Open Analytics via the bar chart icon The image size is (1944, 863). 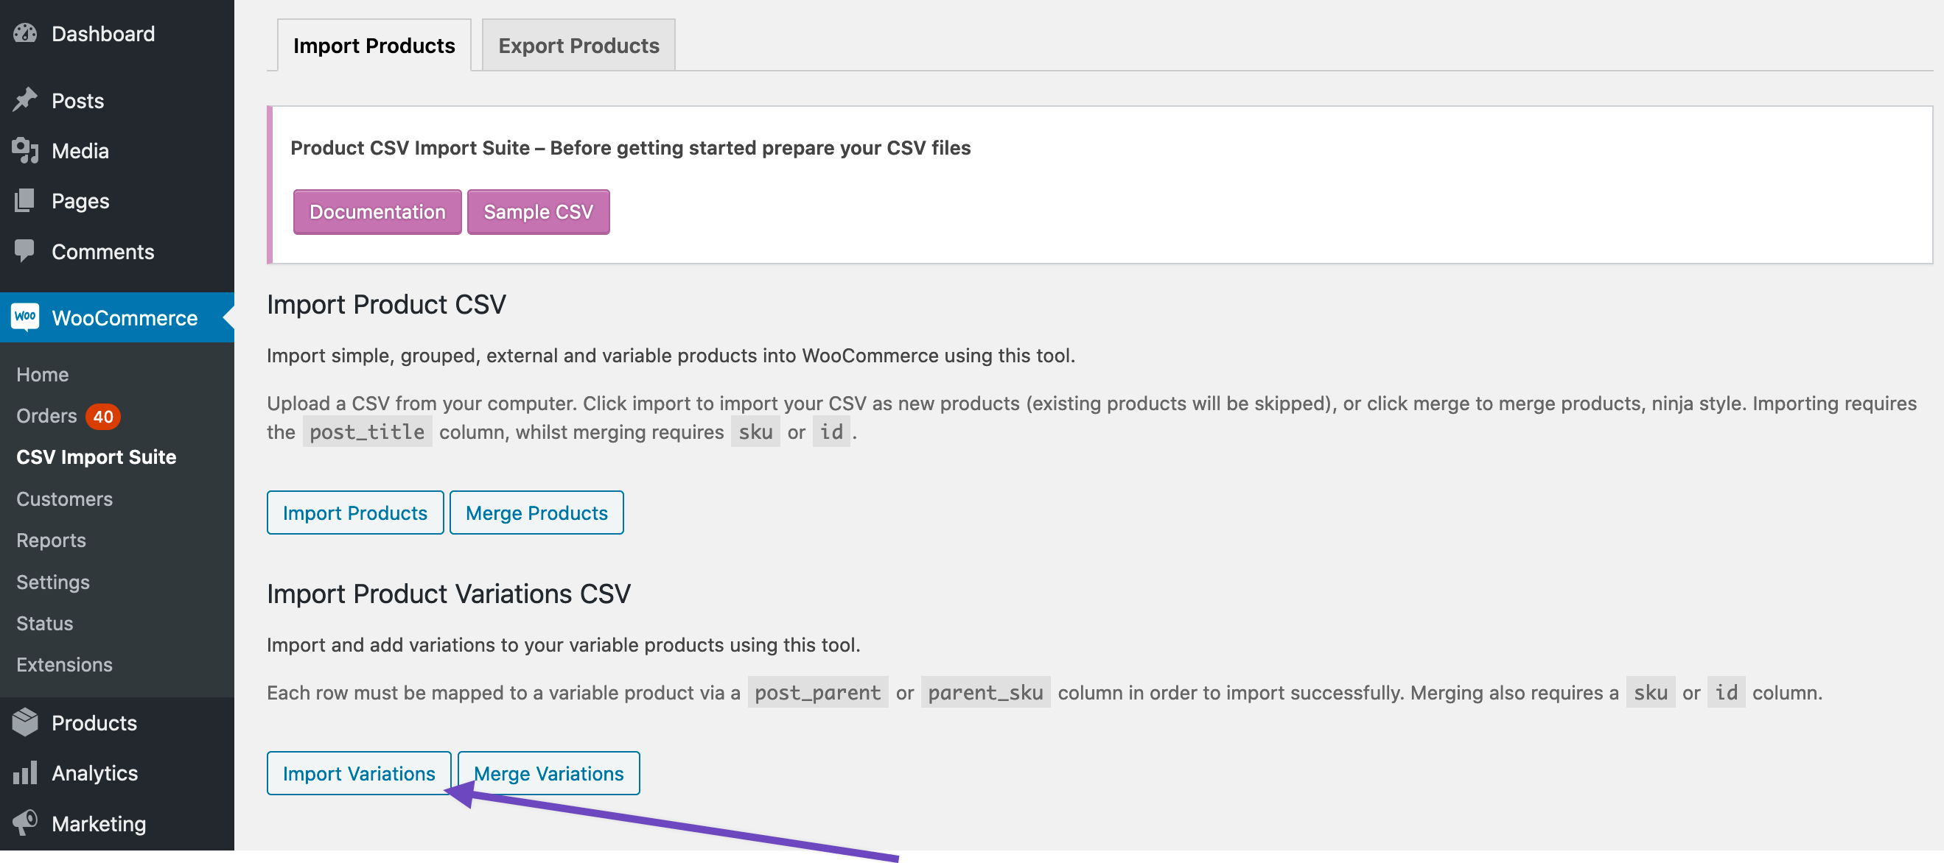[25, 772]
